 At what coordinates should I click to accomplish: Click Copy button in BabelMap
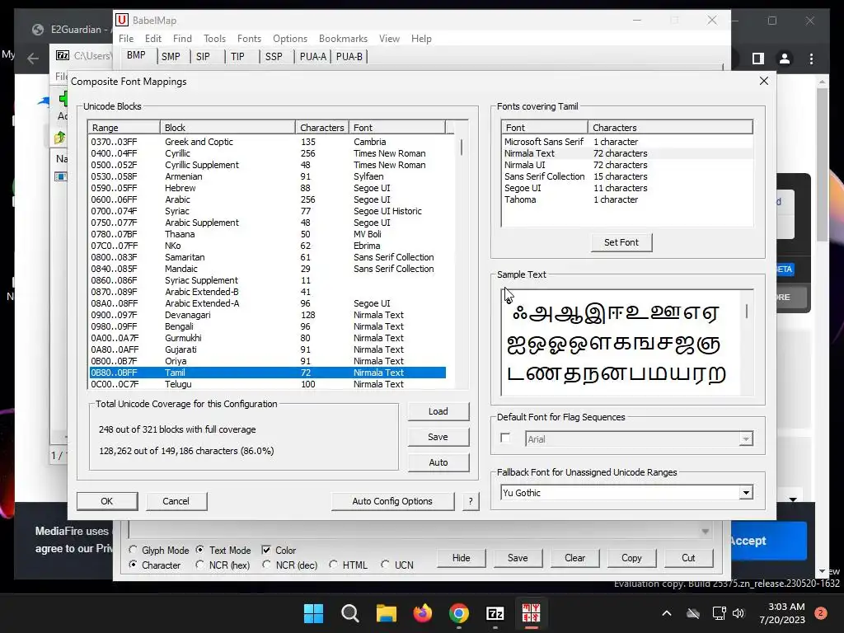[x=631, y=558]
